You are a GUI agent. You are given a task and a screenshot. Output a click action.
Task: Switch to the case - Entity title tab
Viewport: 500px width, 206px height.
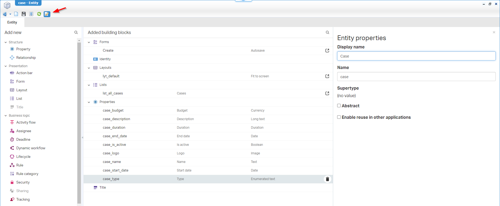(28, 3)
